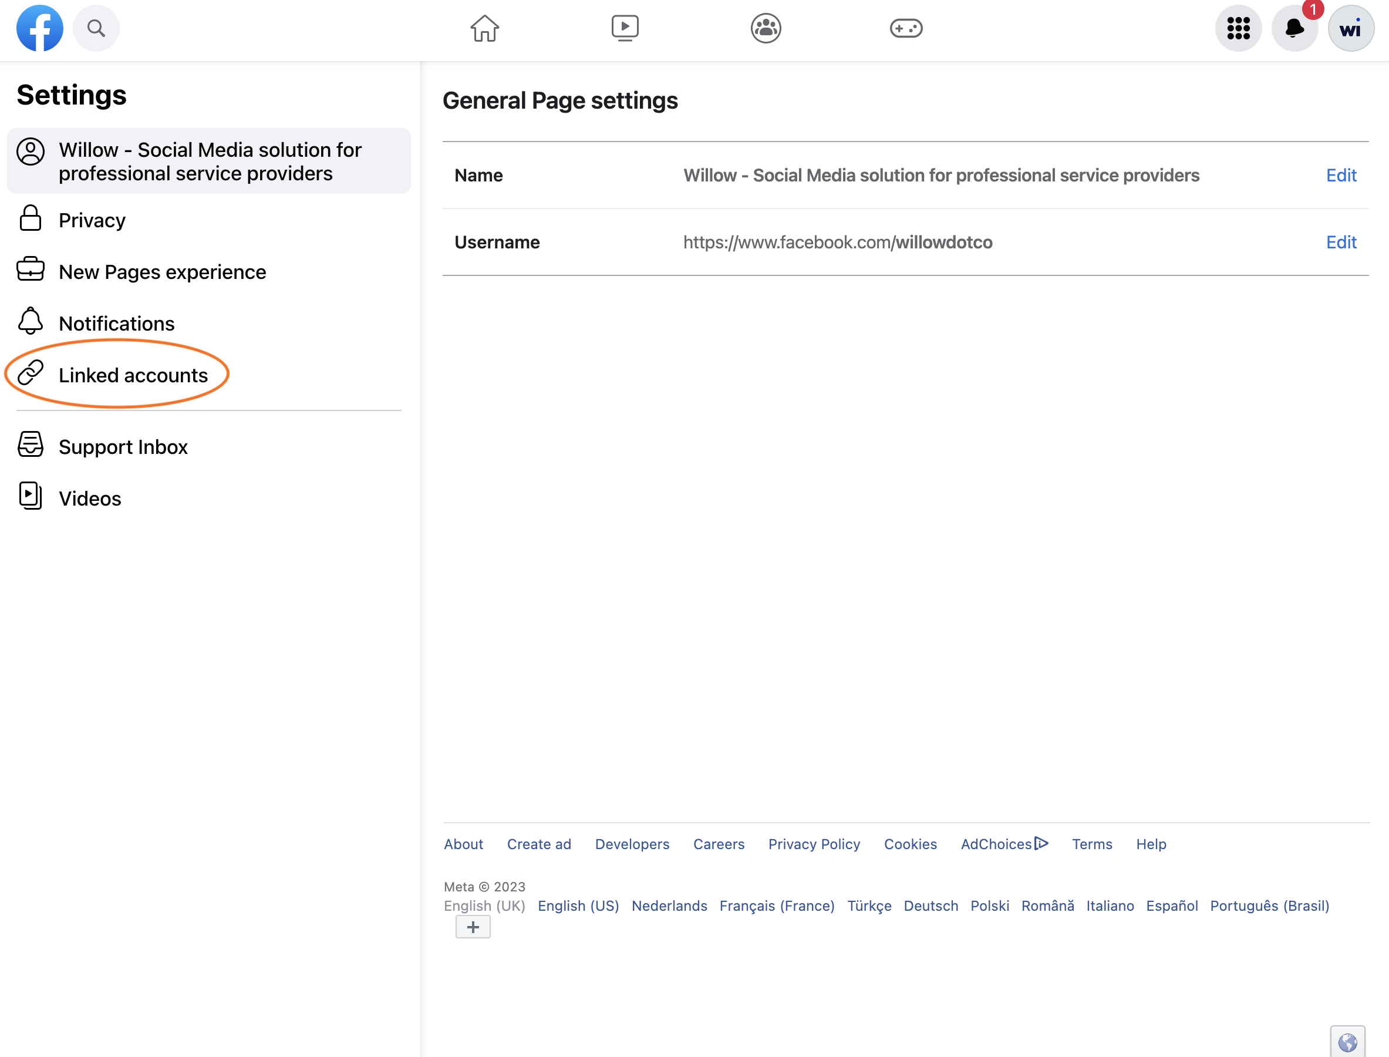Viewport: 1389px width, 1057px height.
Task: Open the AdChoices footer link
Action: tap(1004, 844)
